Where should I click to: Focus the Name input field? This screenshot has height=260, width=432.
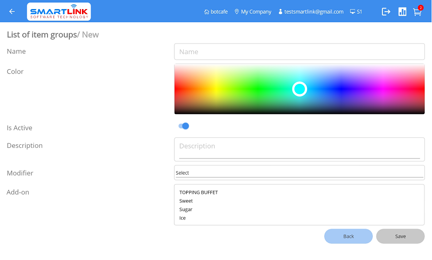pyautogui.click(x=299, y=51)
